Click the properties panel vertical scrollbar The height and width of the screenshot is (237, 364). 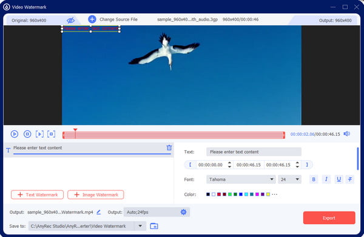click(358, 159)
